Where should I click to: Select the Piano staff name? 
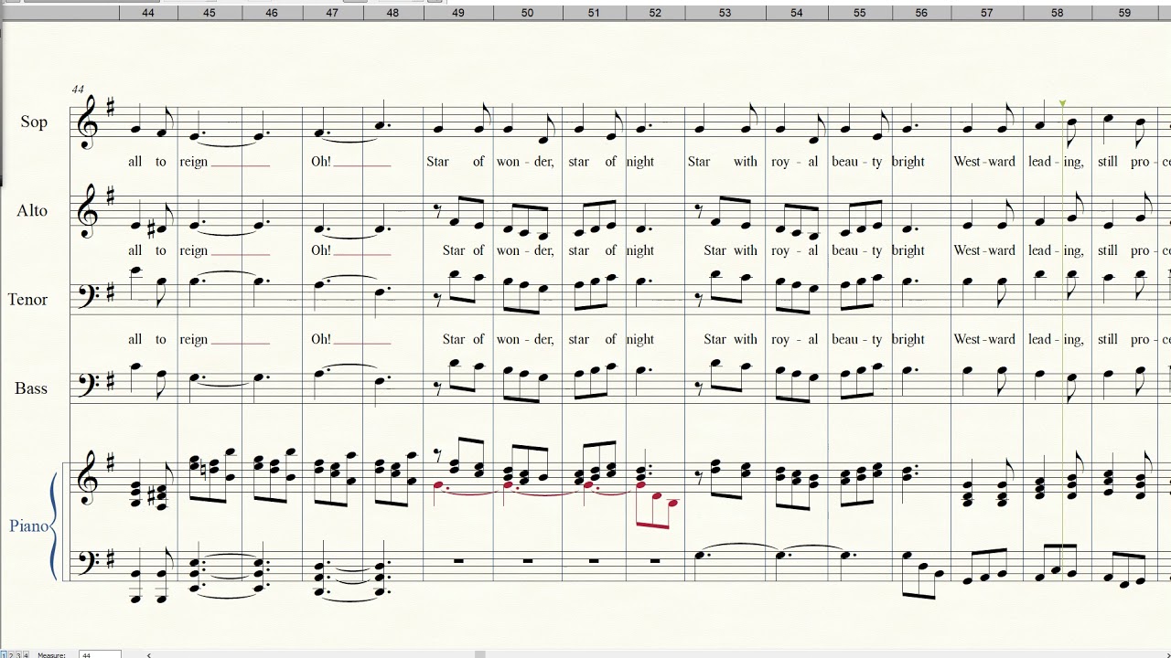coord(29,526)
